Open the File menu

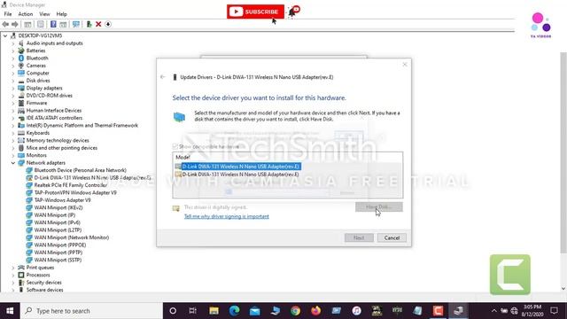(x=8, y=14)
